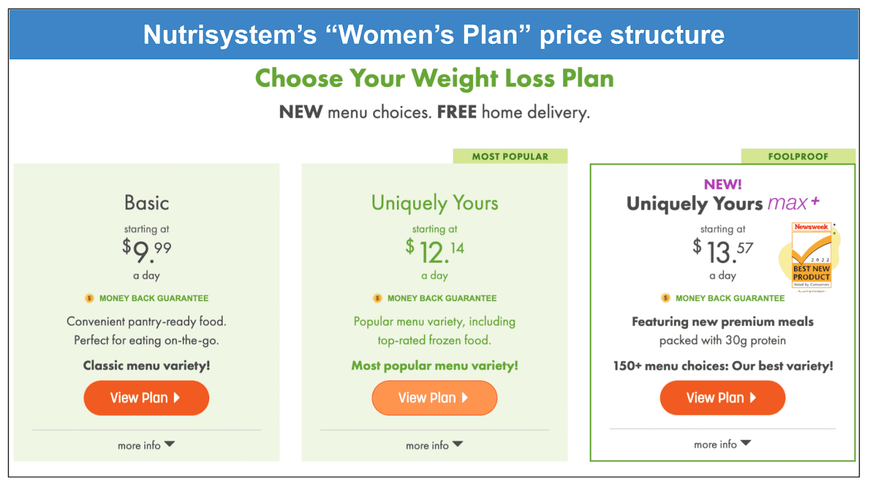870x489 pixels.
Task: Click the Newsweek Best New Product badge
Action: click(x=811, y=256)
